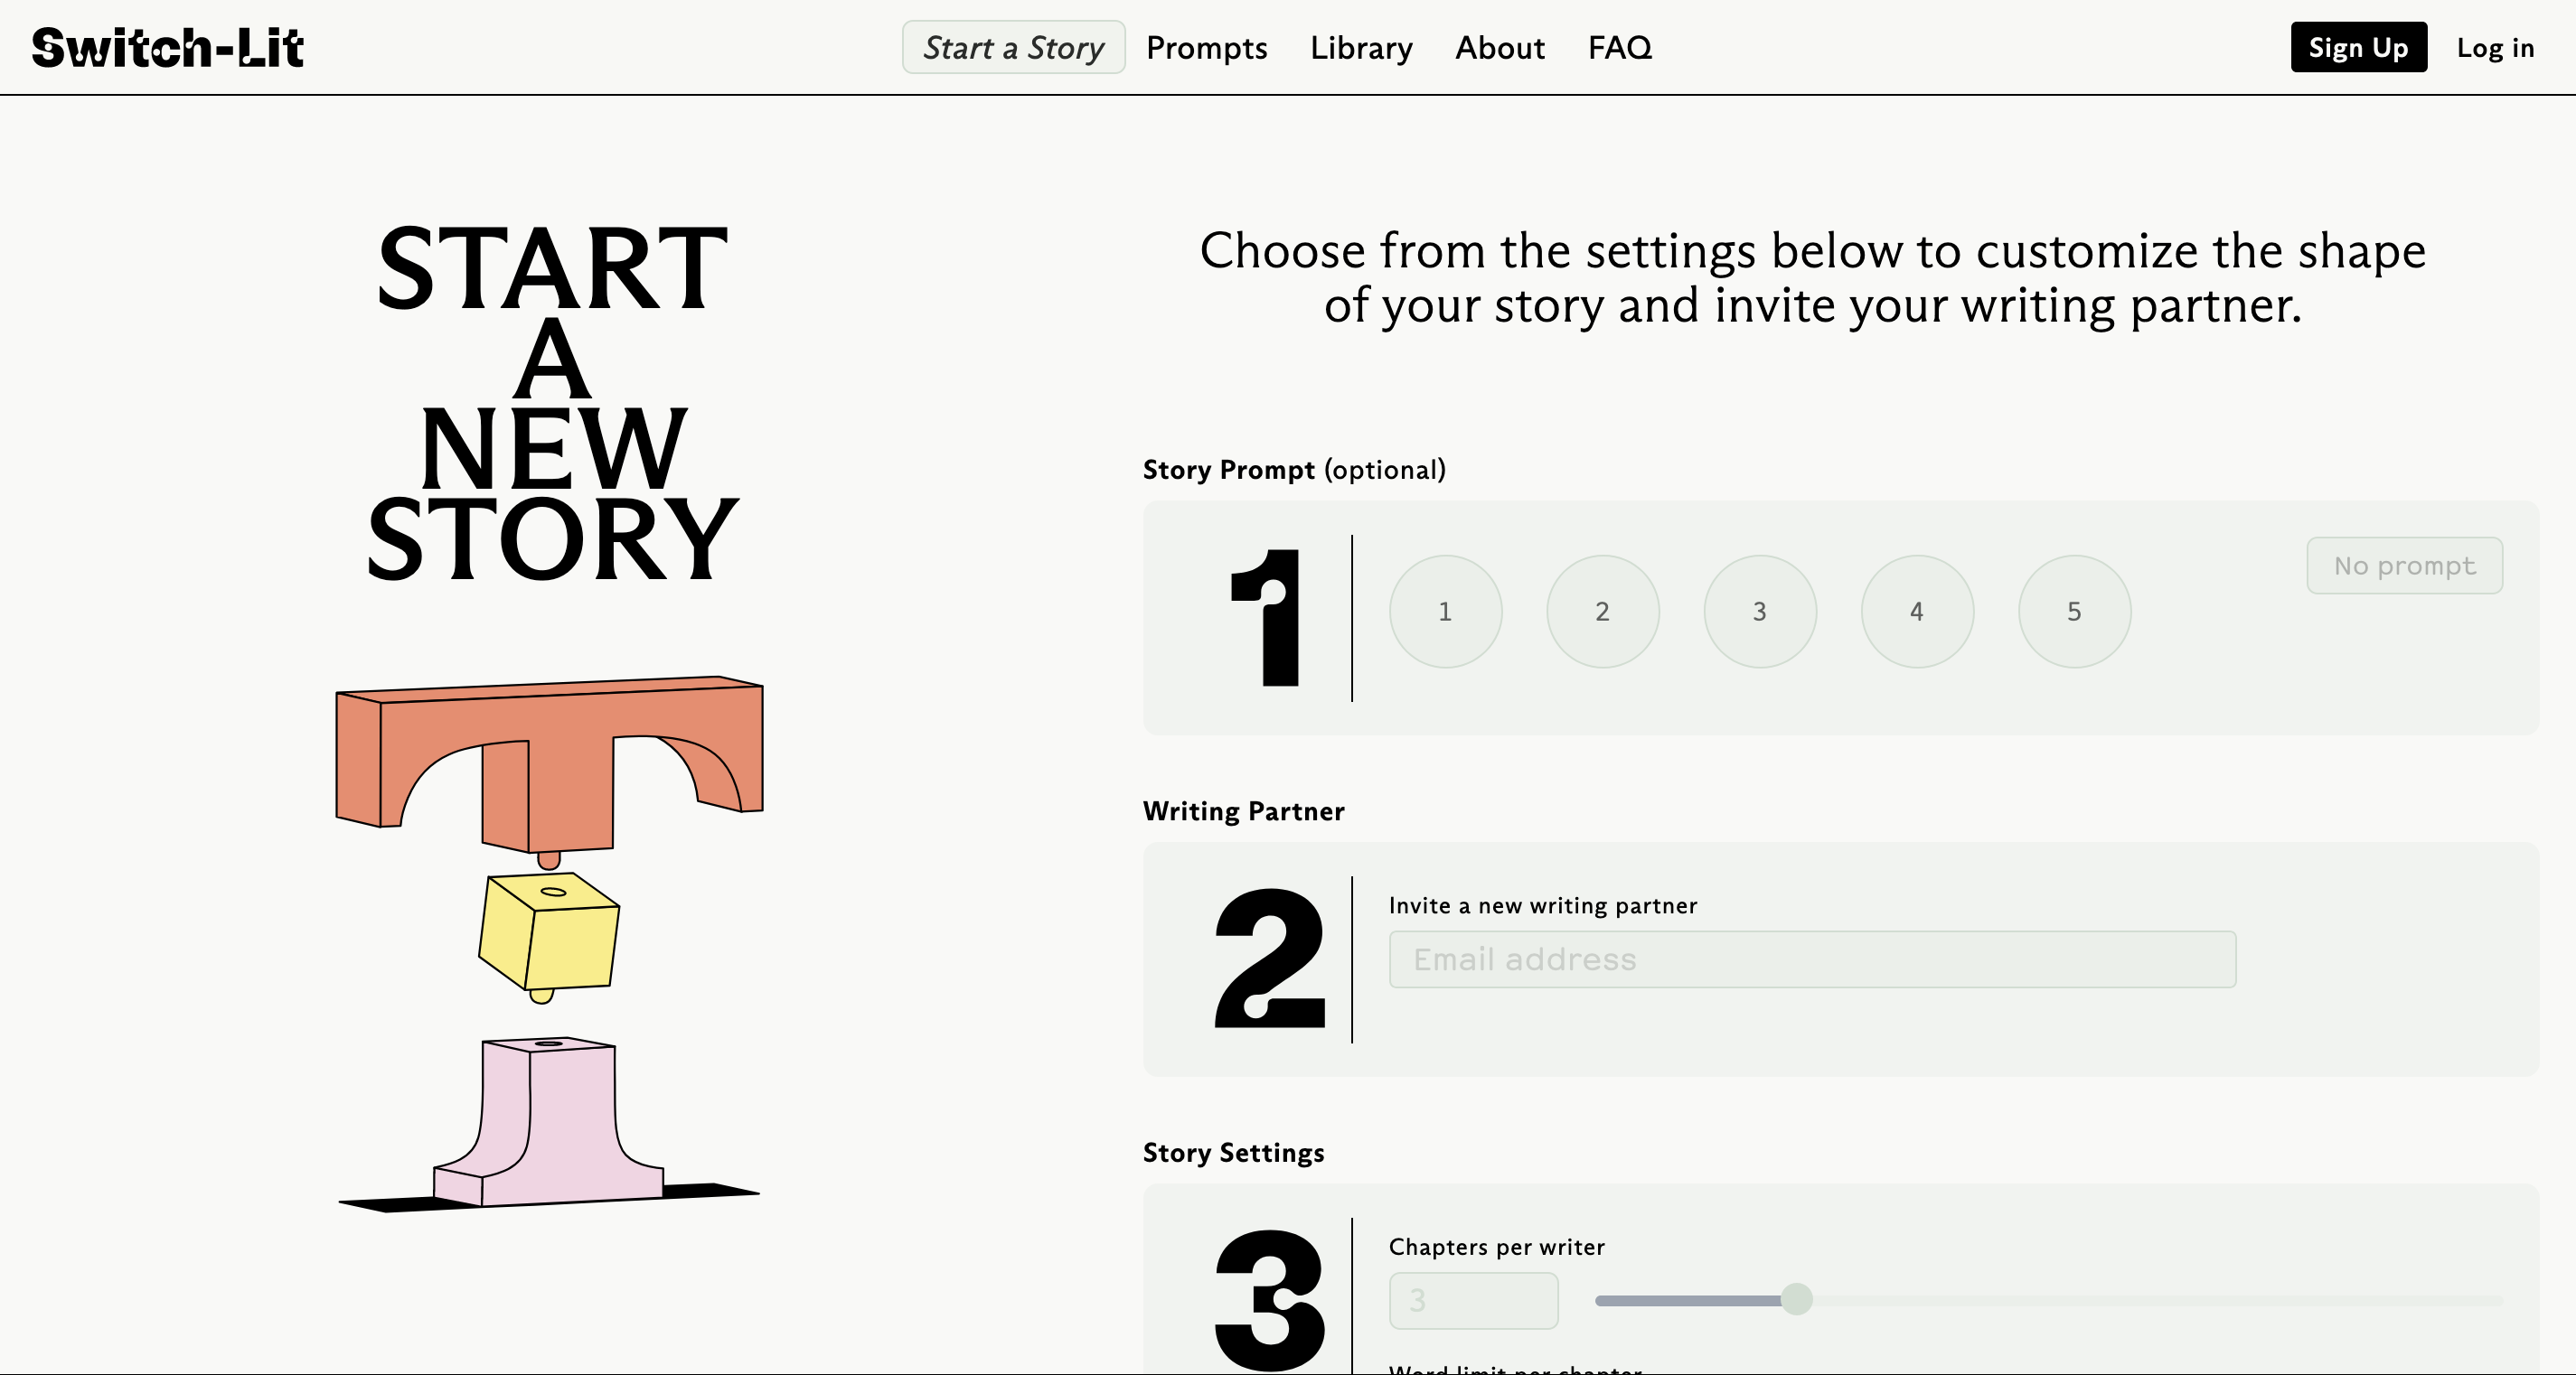Click the Log in link
Screen dimensions: 2576x1375
tap(2494, 48)
